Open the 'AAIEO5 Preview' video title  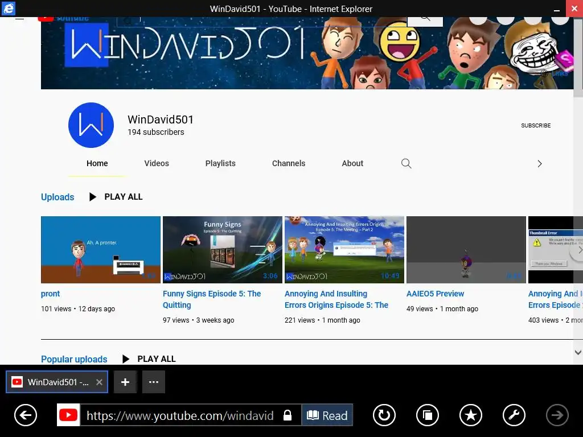pos(435,294)
